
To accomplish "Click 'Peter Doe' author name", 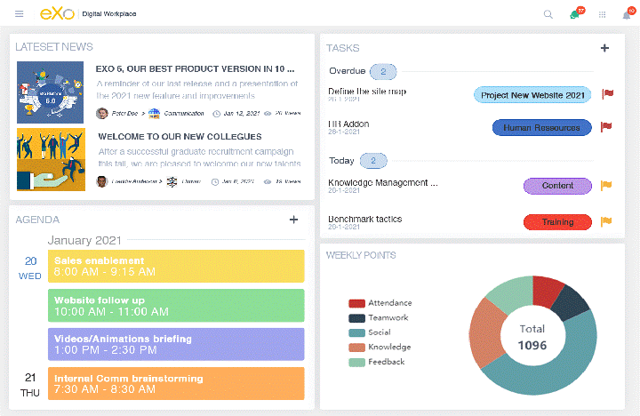I will (124, 114).
